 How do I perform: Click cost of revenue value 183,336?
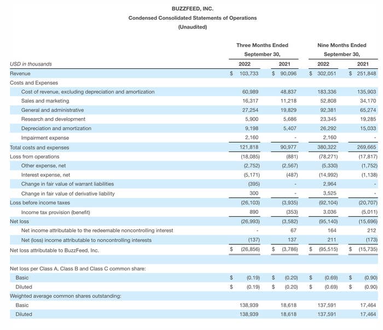point(327,92)
